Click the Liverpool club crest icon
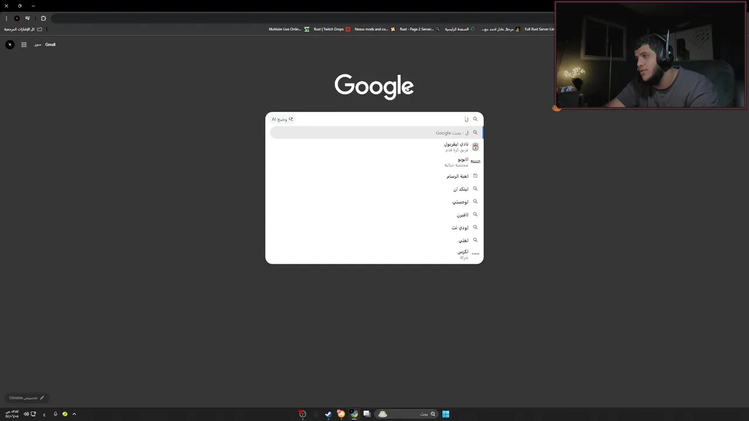This screenshot has height=421, width=749. (x=475, y=147)
